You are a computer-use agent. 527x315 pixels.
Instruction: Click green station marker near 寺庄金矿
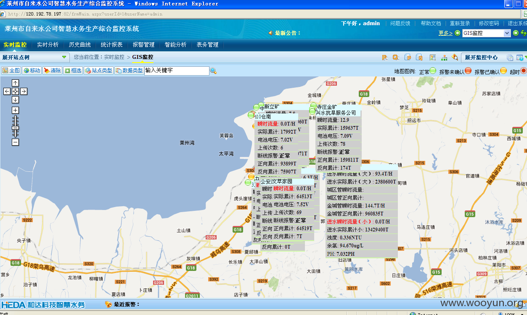click(313, 105)
